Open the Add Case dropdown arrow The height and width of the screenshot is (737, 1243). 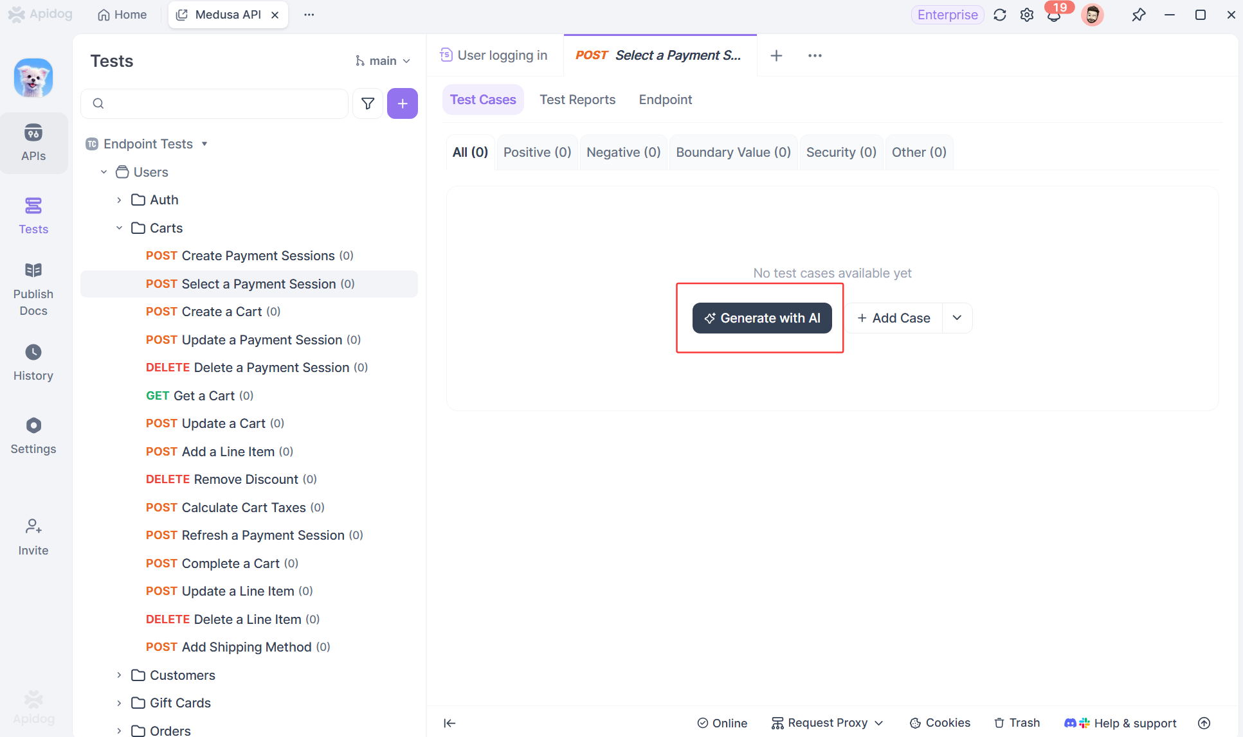point(957,317)
